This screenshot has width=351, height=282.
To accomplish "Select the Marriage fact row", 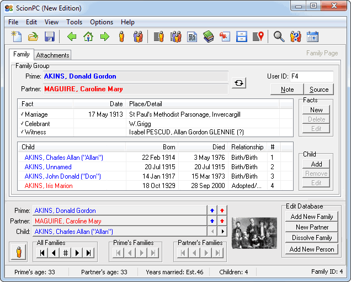I will [155, 114].
